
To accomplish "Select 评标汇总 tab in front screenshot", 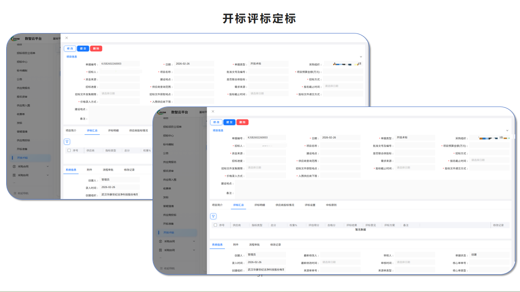I will 239,205.
